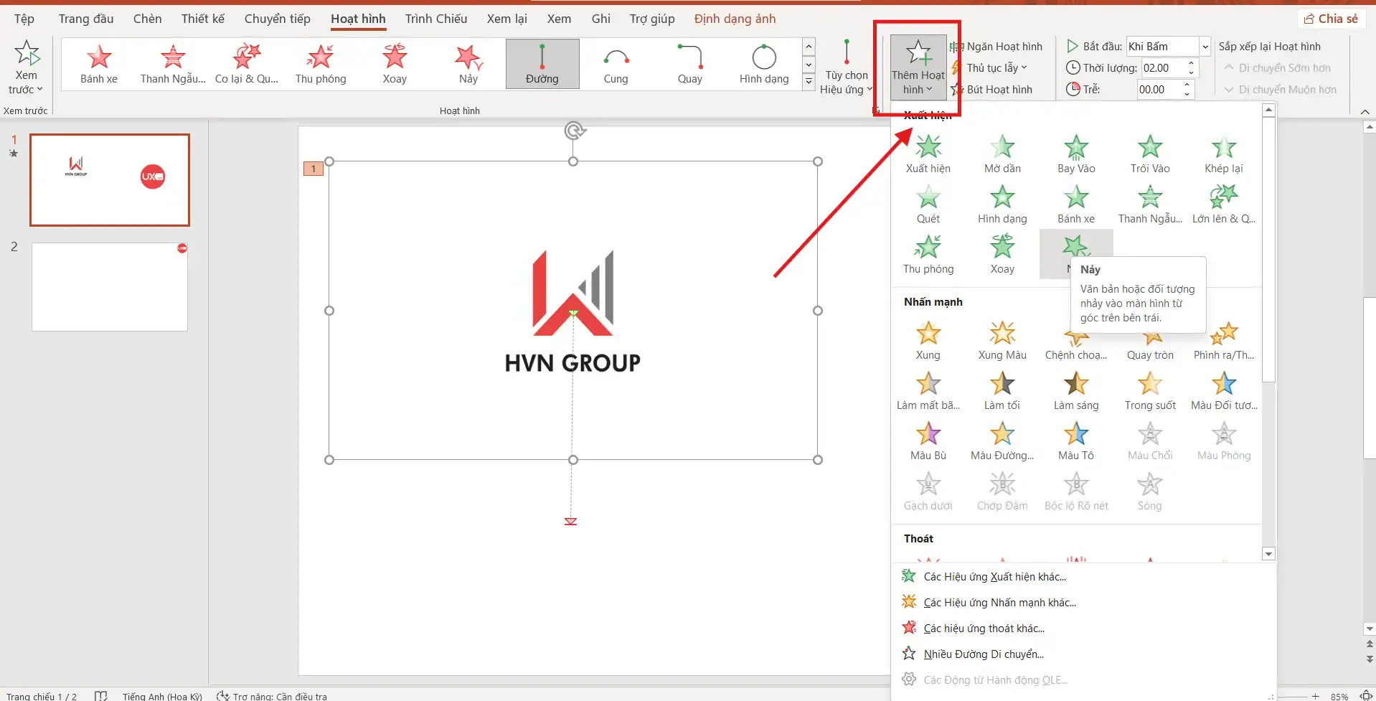This screenshot has height=701, width=1376.
Task: Apply the Quay motion path
Action: (690, 64)
